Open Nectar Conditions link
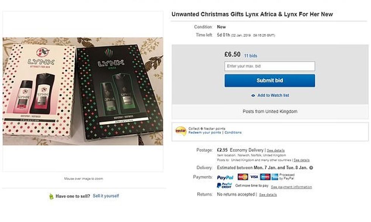Screen dimensions: 371x222 (x=233, y=133)
